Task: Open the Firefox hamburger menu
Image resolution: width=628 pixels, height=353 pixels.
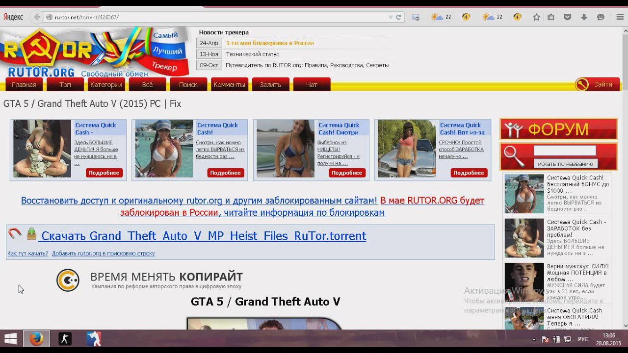Action: click(620, 17)
